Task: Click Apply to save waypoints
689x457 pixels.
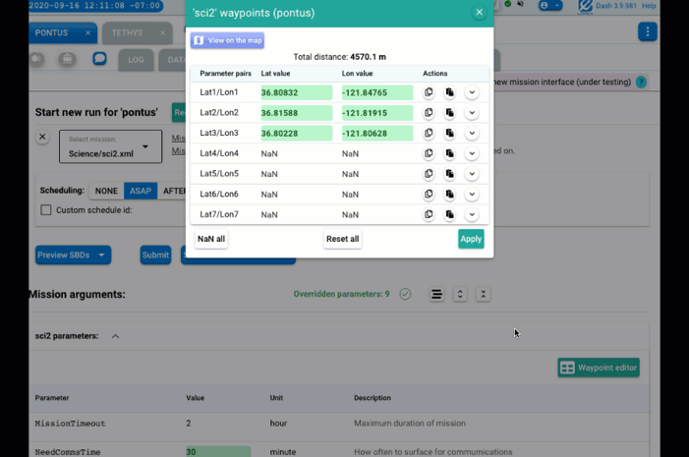Action: click(x=471, y=239)
